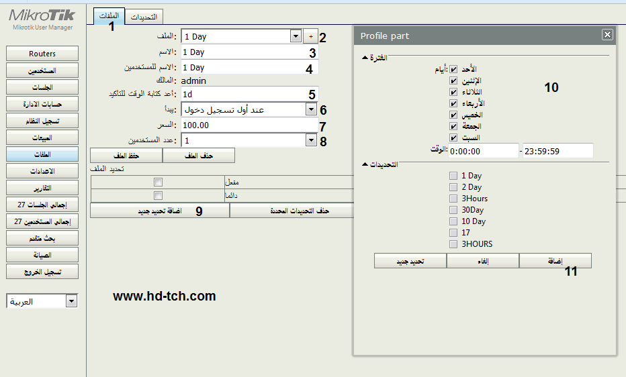This screenshot has width=626, height=377.
Task: Toggle the الجمعة (Friday) checkbox
Action: [454, 126]
